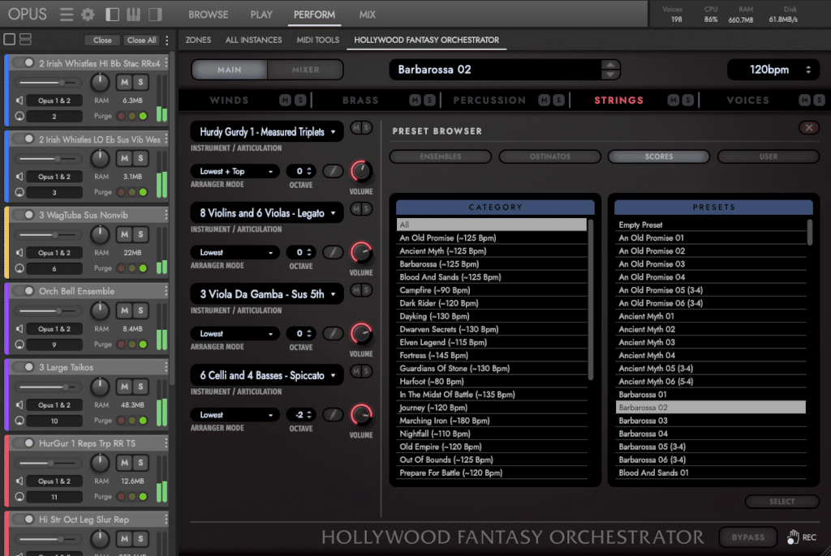Screen dimensions: 831x556
Task: Toggle power on 3 WagTuba Sus Nonvib
Action: [x=25, y=215]
